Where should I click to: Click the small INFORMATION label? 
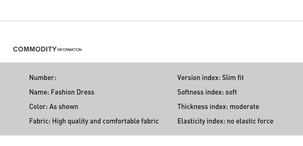tap(69, 50)
